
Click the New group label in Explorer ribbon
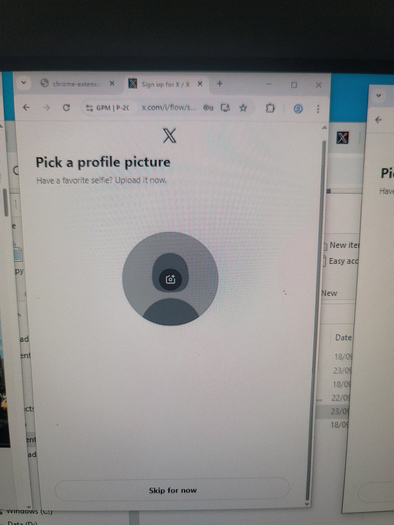pyautogui.click(x=329, y=293)
